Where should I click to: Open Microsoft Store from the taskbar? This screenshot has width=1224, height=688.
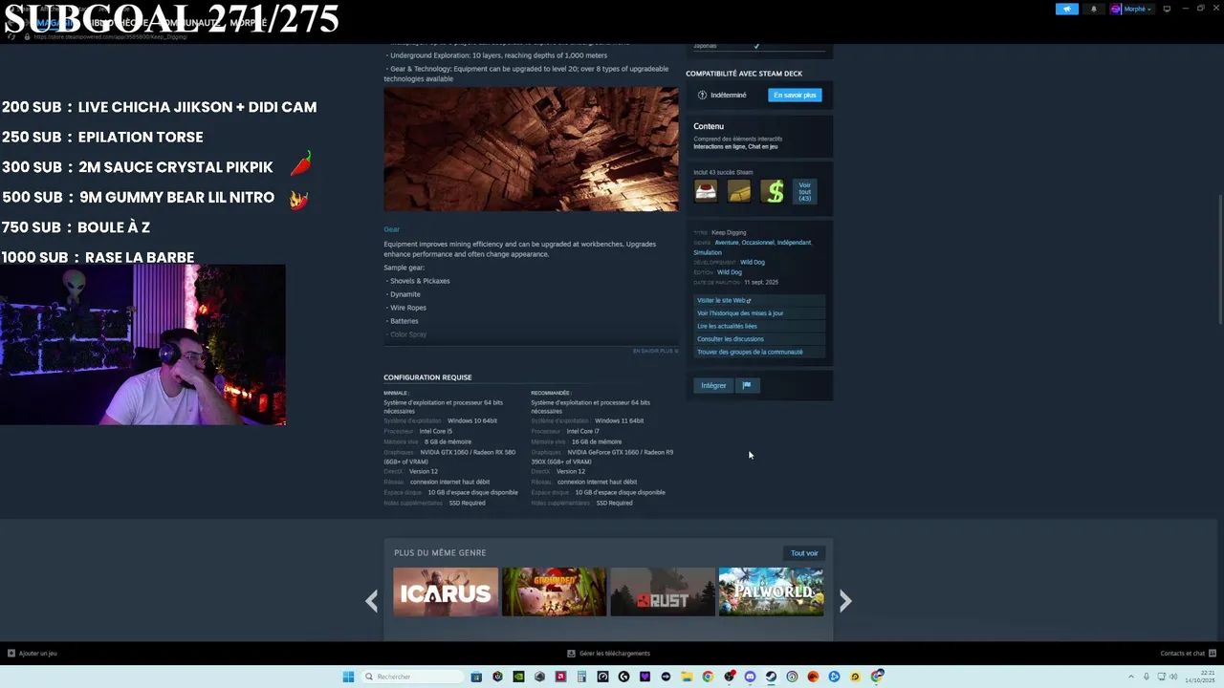(x=476, y=677)
